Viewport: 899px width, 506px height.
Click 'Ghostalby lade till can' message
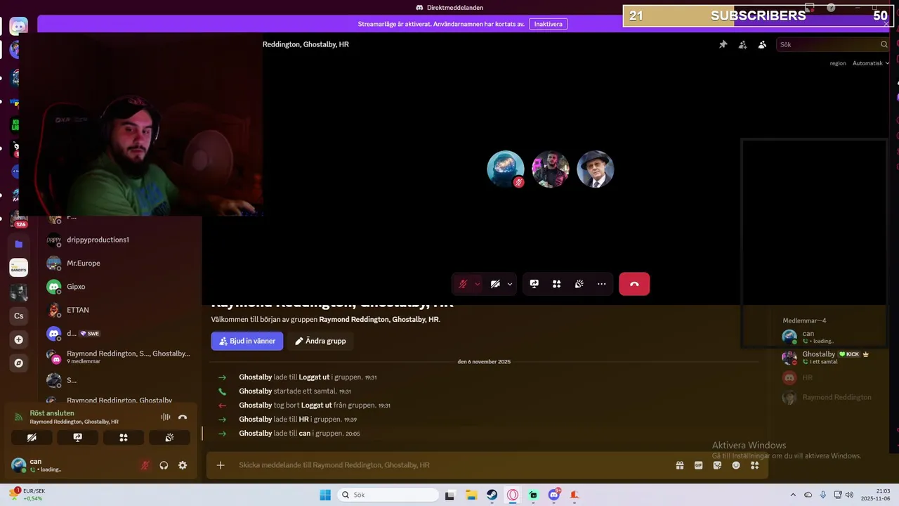[x=299, y=434]
